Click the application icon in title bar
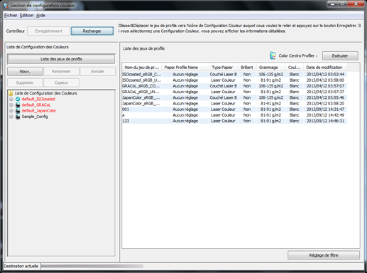 pos(6,5)
